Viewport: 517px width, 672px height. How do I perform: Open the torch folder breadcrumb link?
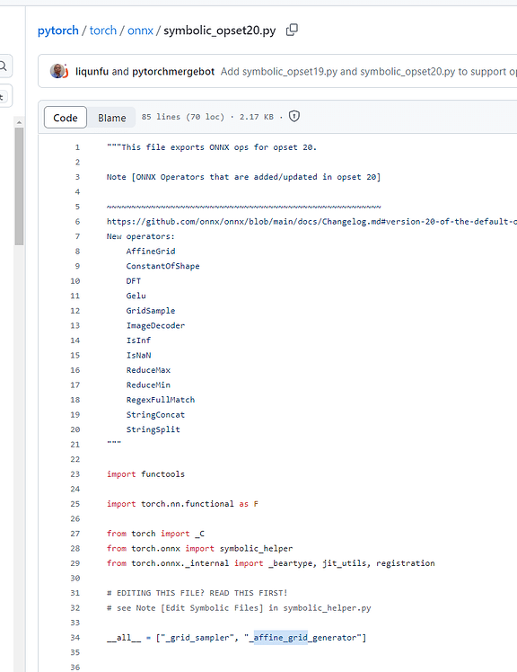pyautogui.click(x=103, y=31)
